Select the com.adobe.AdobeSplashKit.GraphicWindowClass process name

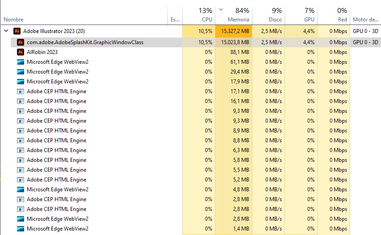[85, 42]
